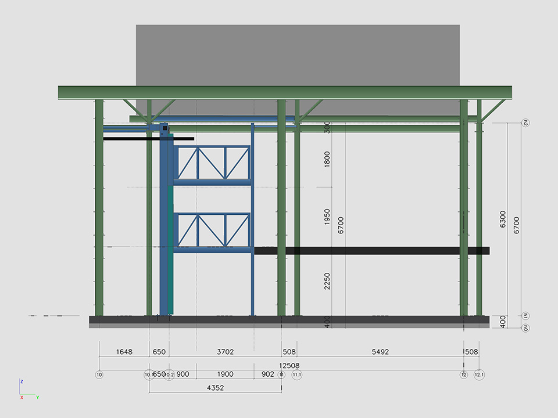Select the 4352 dimension label
558x418 pixels.
click(x=215, y=387)
